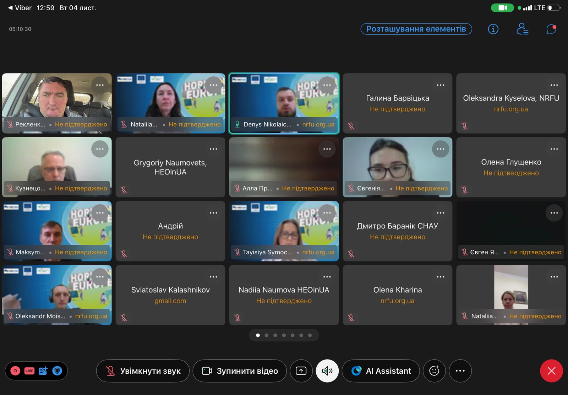Screen dimensions: 568x395
Task: Tap the recording and LIVE status indicators
Action: pos(22,371)
